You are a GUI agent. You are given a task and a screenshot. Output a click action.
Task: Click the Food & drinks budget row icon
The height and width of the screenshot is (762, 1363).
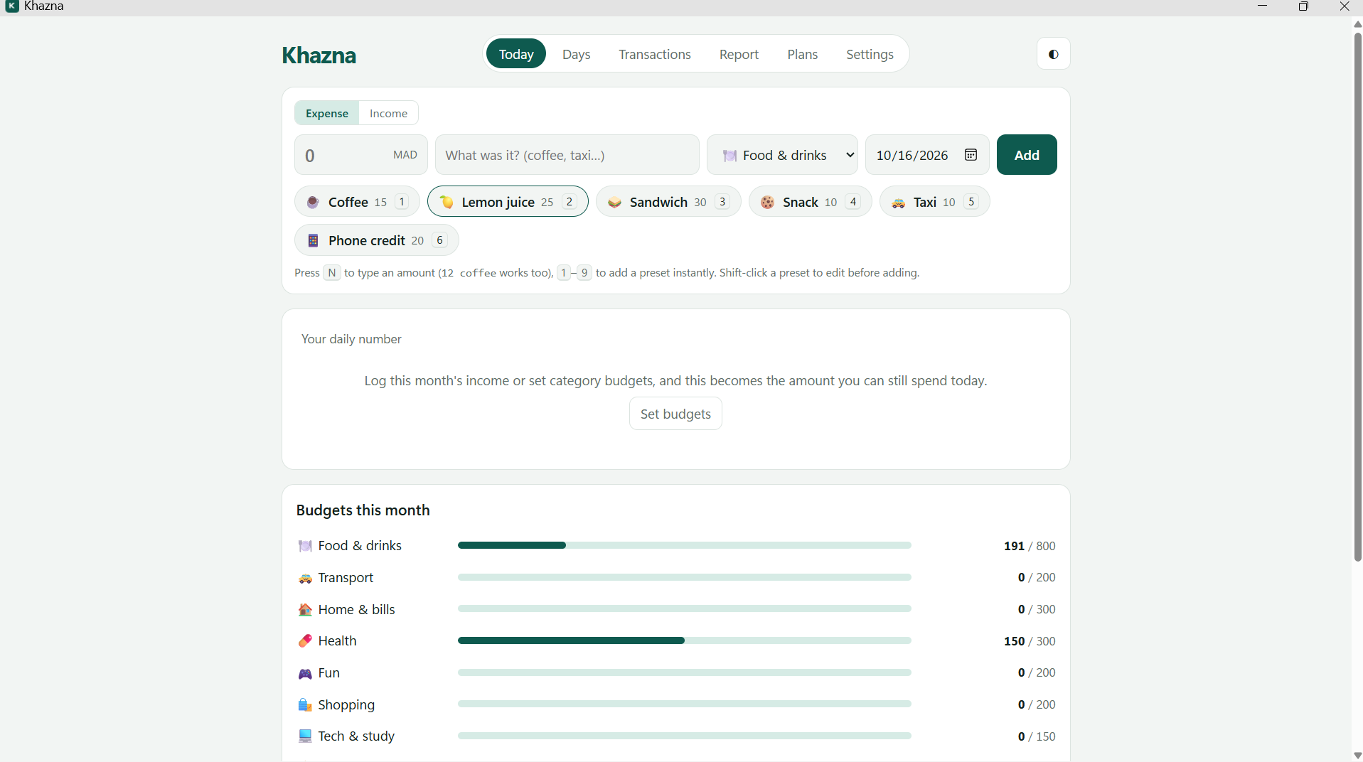pyautogui.click(x=305, y=546)
